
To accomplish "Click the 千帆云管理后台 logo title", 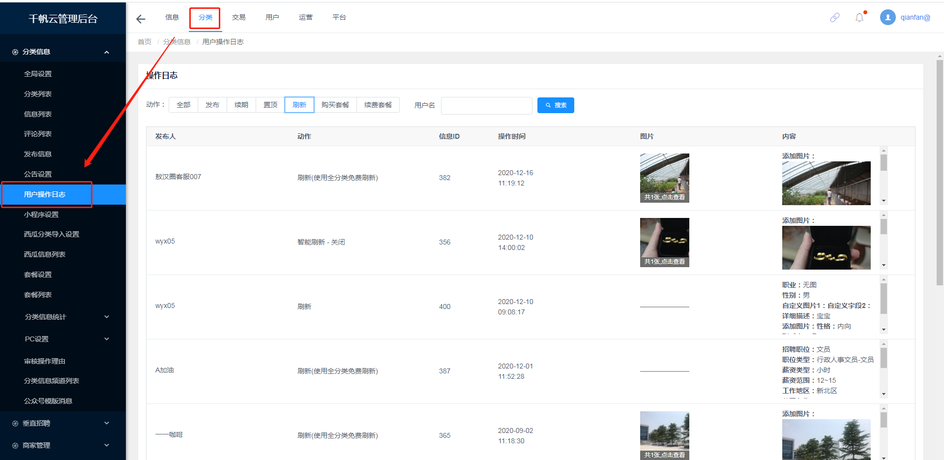I will pyautogui.click(x=63, y=19).
